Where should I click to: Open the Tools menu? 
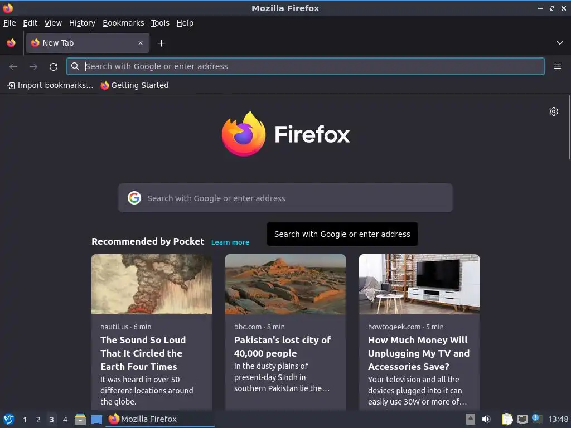[x=160, y=23]
